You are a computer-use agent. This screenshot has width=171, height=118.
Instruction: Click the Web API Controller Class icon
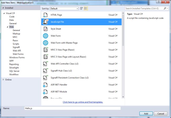coord(46,64)
